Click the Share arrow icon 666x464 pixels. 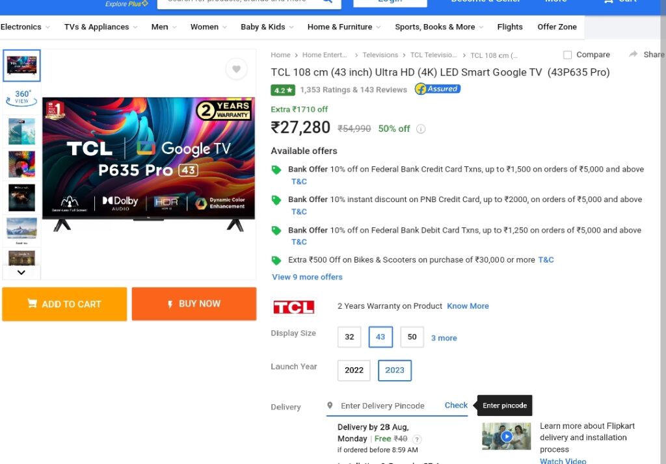pos(633,55)
